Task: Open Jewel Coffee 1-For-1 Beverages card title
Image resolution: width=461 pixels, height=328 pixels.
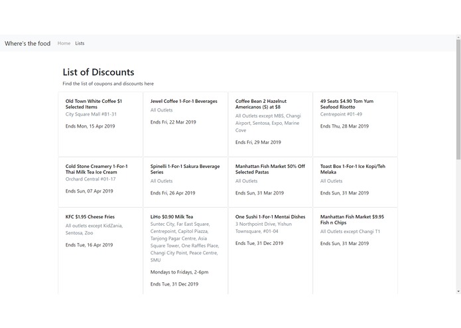Action: click(184, 101)
